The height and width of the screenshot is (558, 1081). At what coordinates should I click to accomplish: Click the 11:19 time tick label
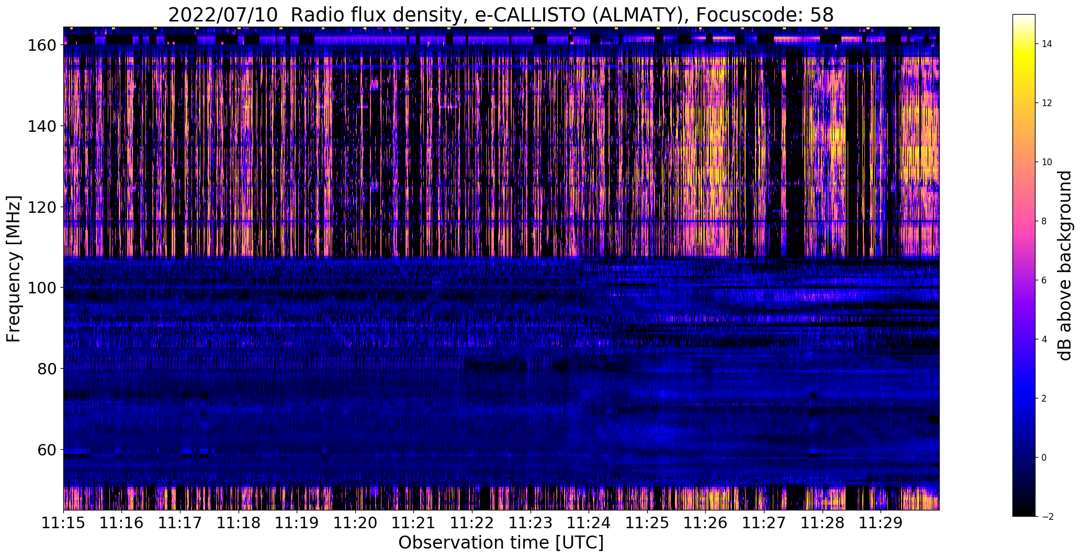[x=297, y=523]
